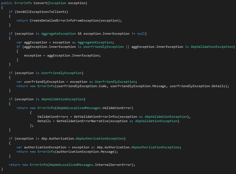
Task: Click GetValidationErrorInfos method call
Action: [96, 117]
